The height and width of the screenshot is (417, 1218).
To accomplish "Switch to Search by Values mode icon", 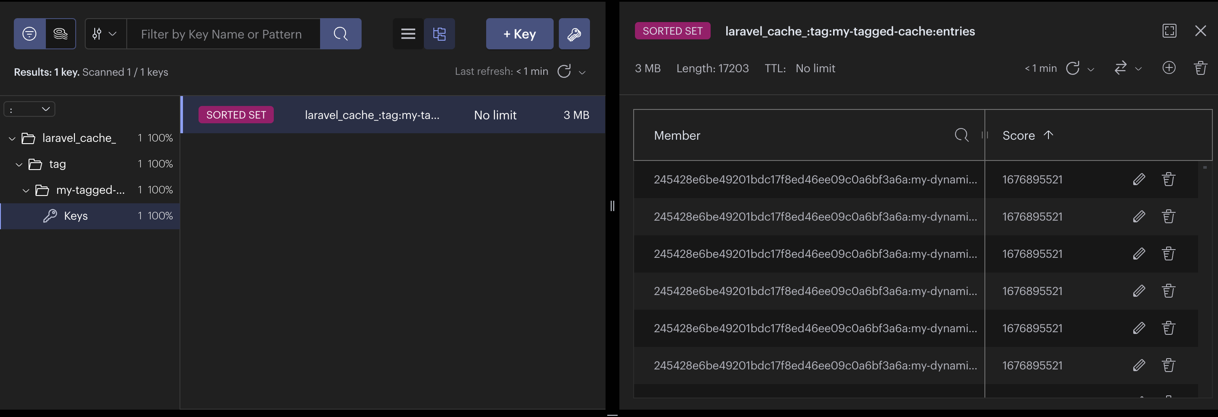I will [61, 34].
